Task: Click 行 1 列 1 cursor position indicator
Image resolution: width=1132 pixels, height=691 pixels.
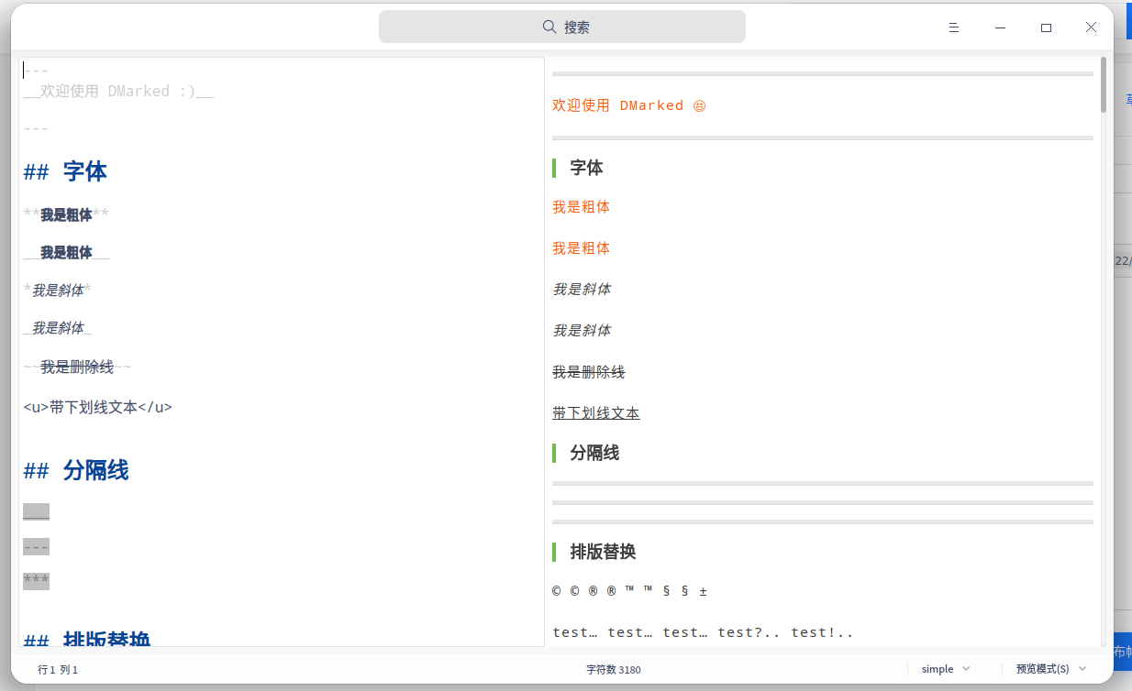Action: [58, 670]
